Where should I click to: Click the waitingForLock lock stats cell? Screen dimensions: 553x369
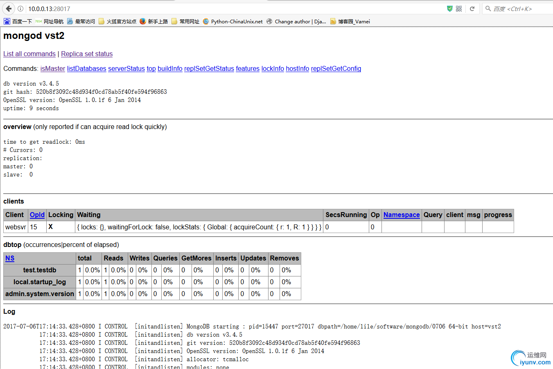(199, 227)
